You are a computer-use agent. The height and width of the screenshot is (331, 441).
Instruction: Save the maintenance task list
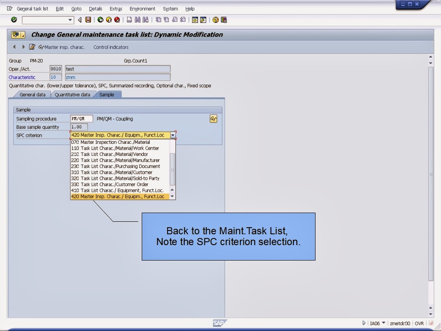(88, 20)
